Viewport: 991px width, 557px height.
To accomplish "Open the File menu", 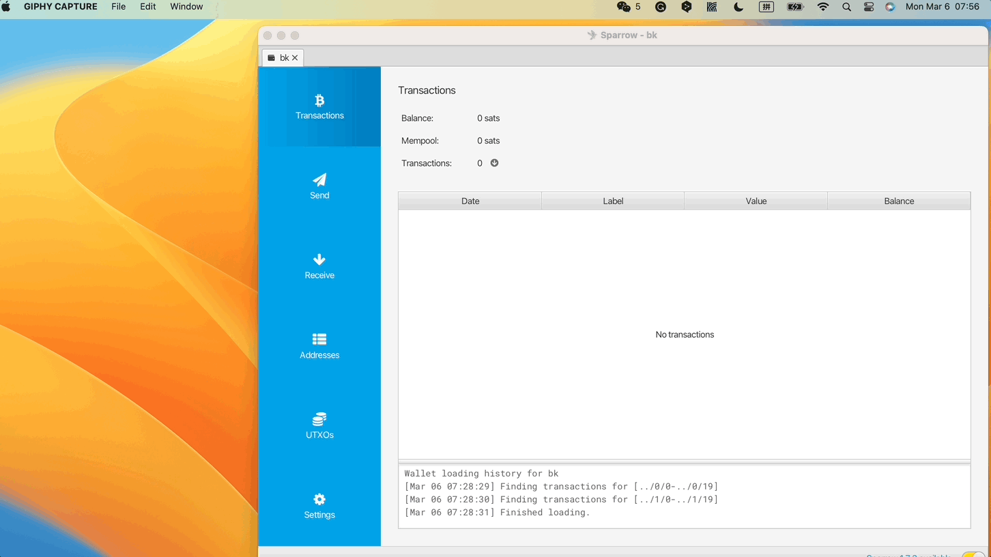I will pyautogui.click(x=118, y=7).
